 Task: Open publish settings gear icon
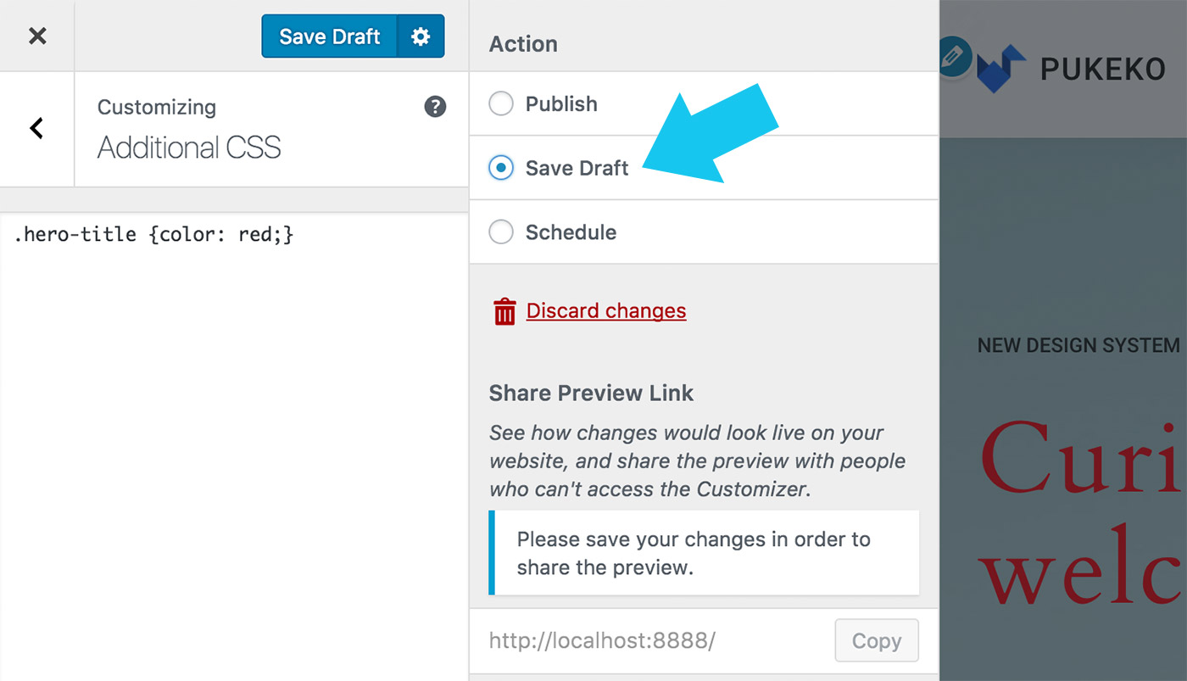(x=421, y=36)
